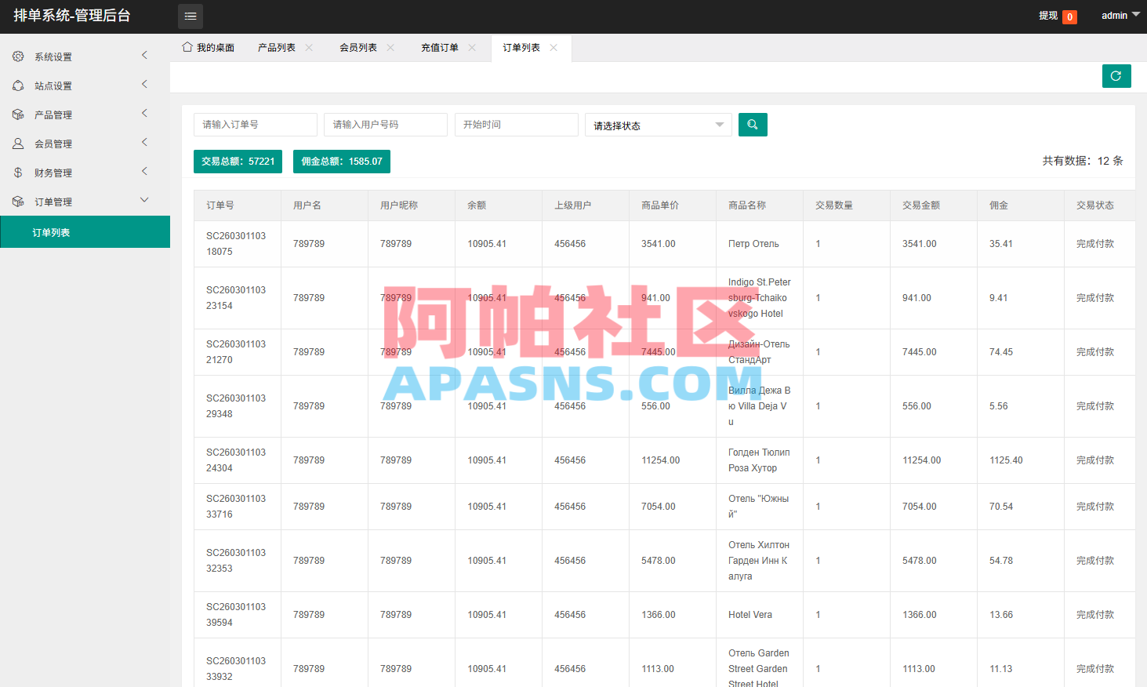This screenshot has width=1147, height=687.
Task: Click the site settings sidebar icon
Action: click(x=18, y=85)
